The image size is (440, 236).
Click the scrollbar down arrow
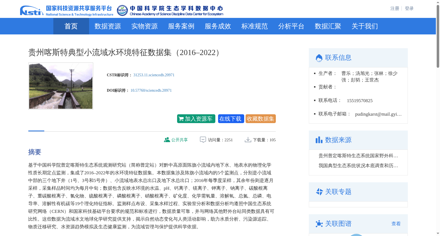[x=438, y=234]
